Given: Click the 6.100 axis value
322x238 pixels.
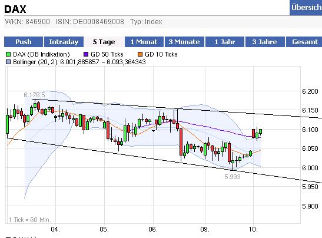Looking at the screenshot, I should coord(310,130).
